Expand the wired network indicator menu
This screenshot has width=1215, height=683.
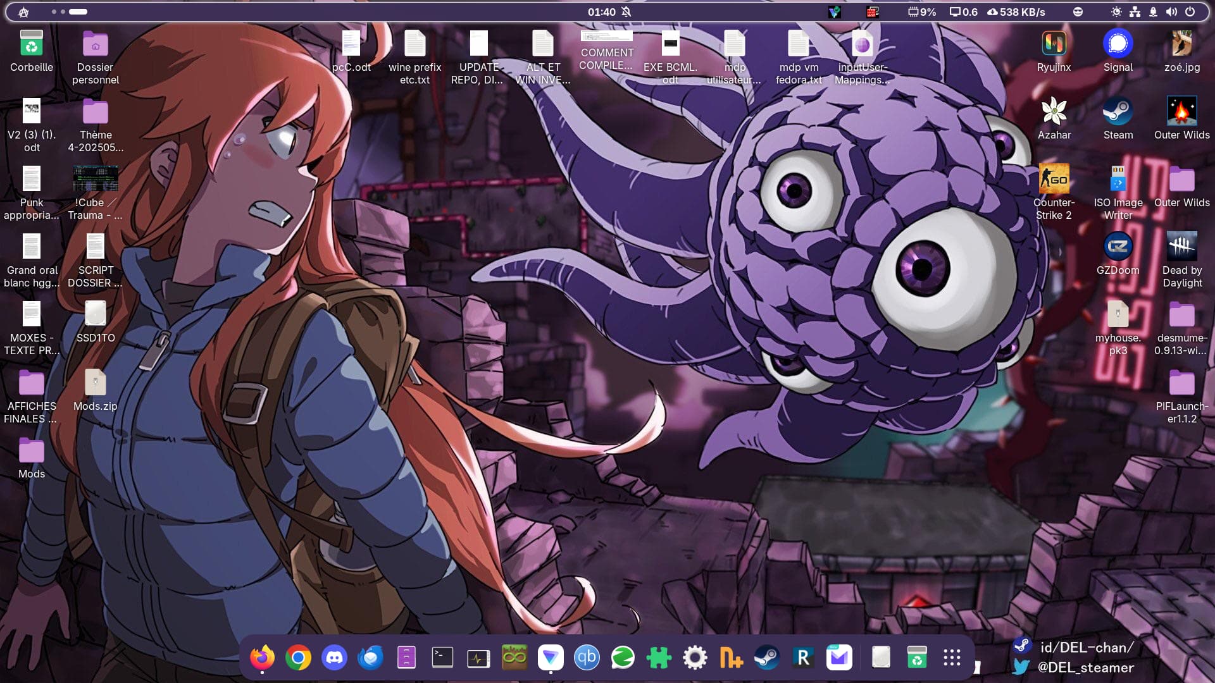pos(1135,12)
